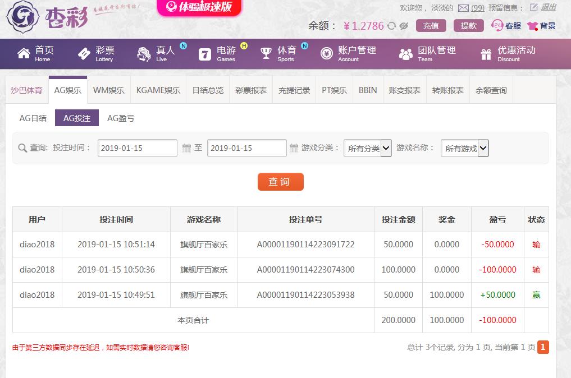
Task: Click the balance amount ¥1.2786
Action: coord(363,26)
